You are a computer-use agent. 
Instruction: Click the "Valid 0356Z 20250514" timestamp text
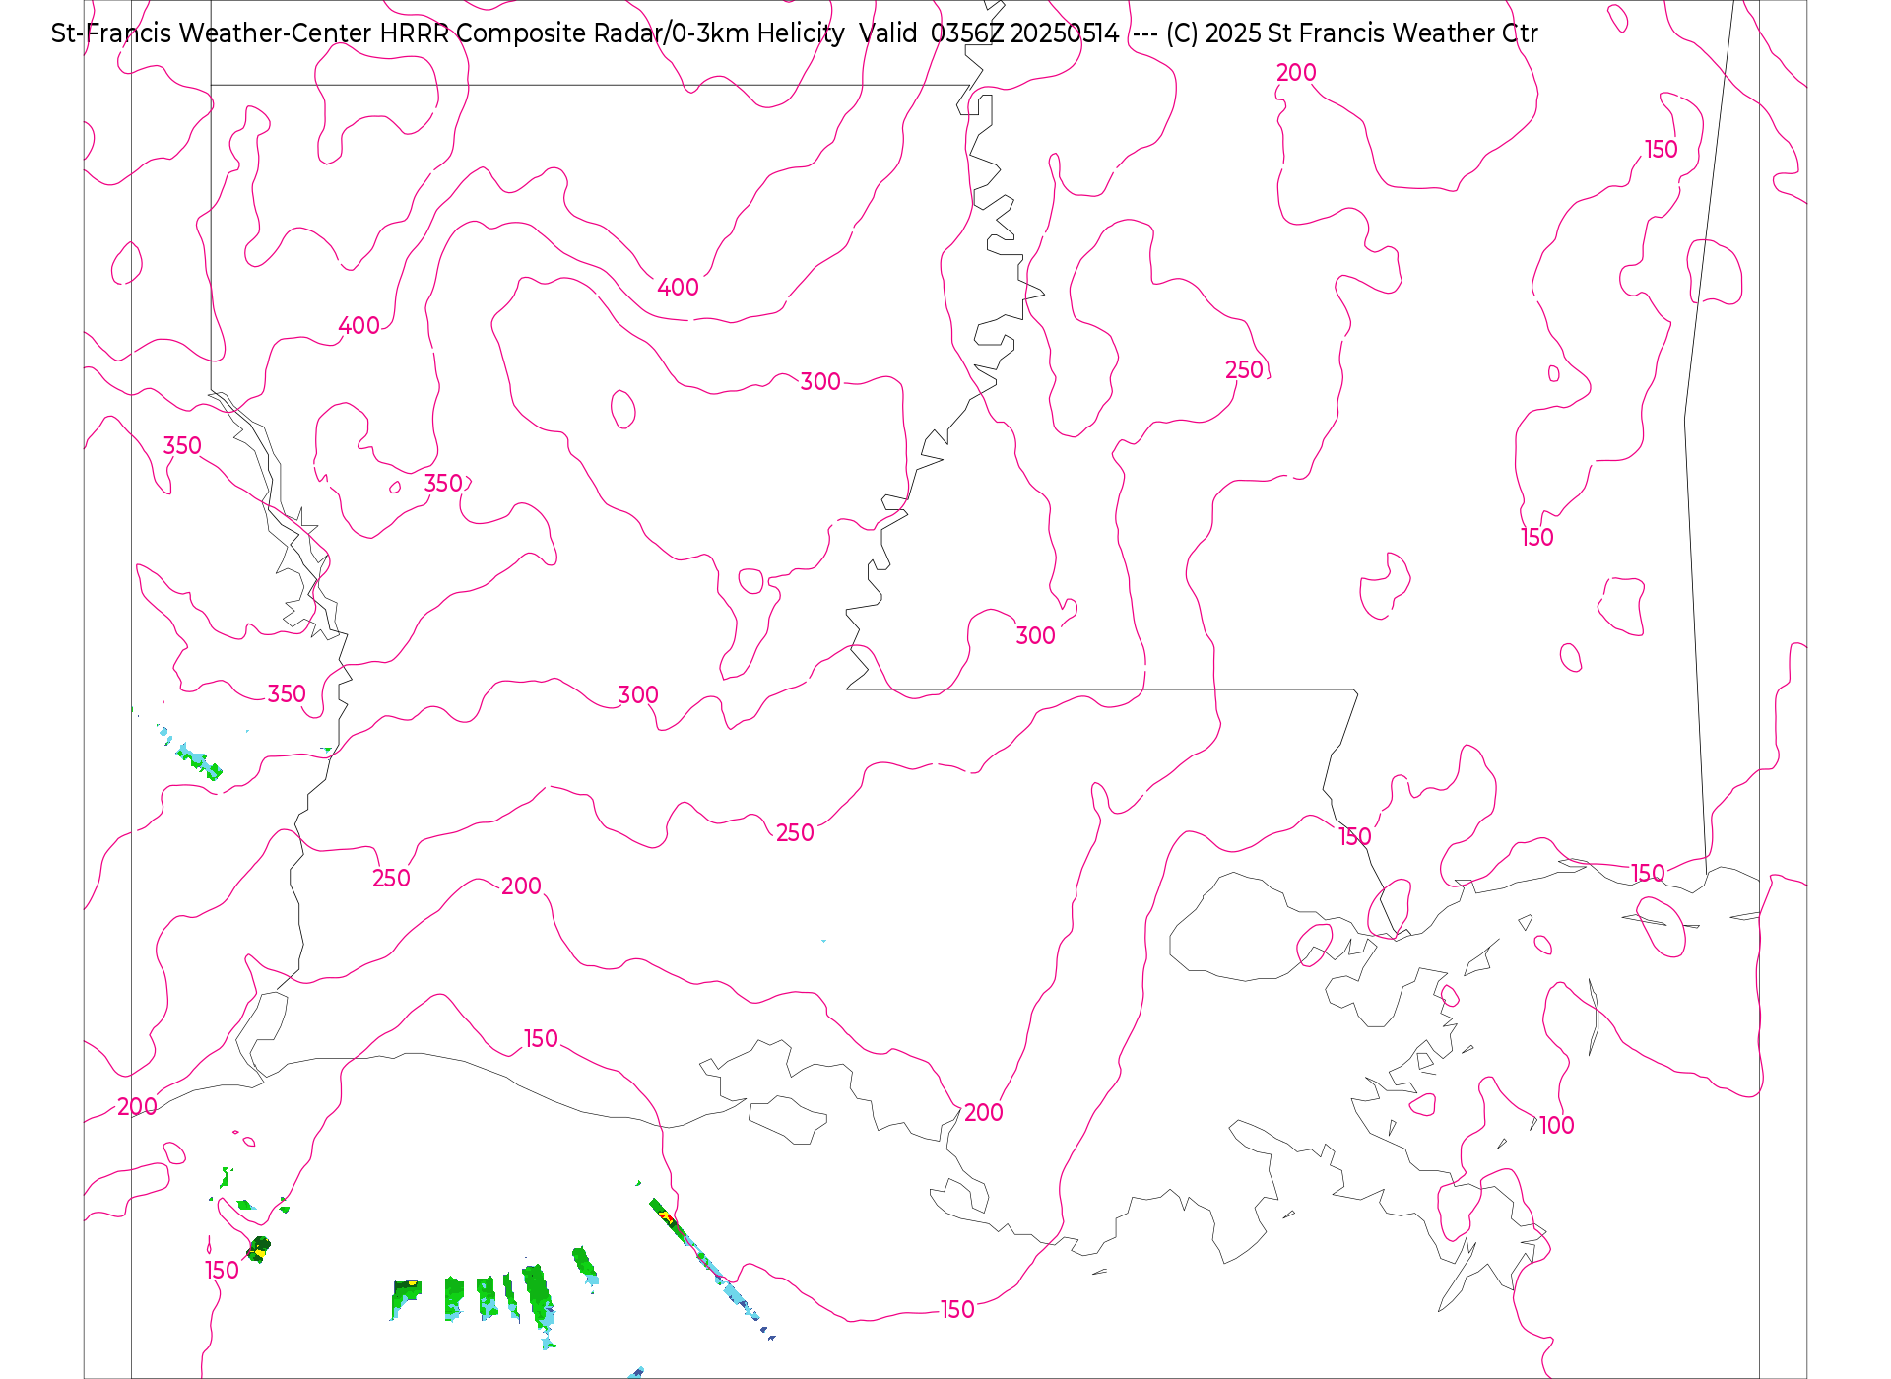989,33
